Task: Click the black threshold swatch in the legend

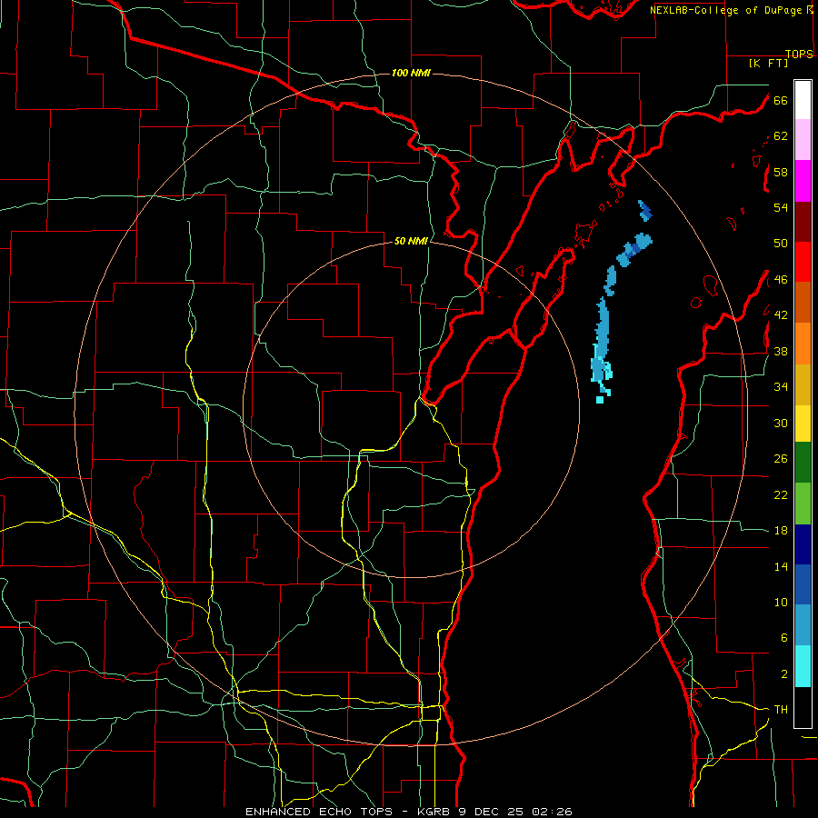Action: point(803,707)
